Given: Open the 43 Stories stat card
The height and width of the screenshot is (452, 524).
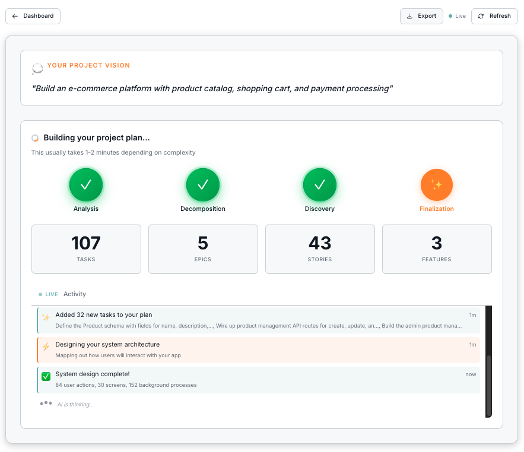Looking at the screenshot, I should click(x=320, y=249).
